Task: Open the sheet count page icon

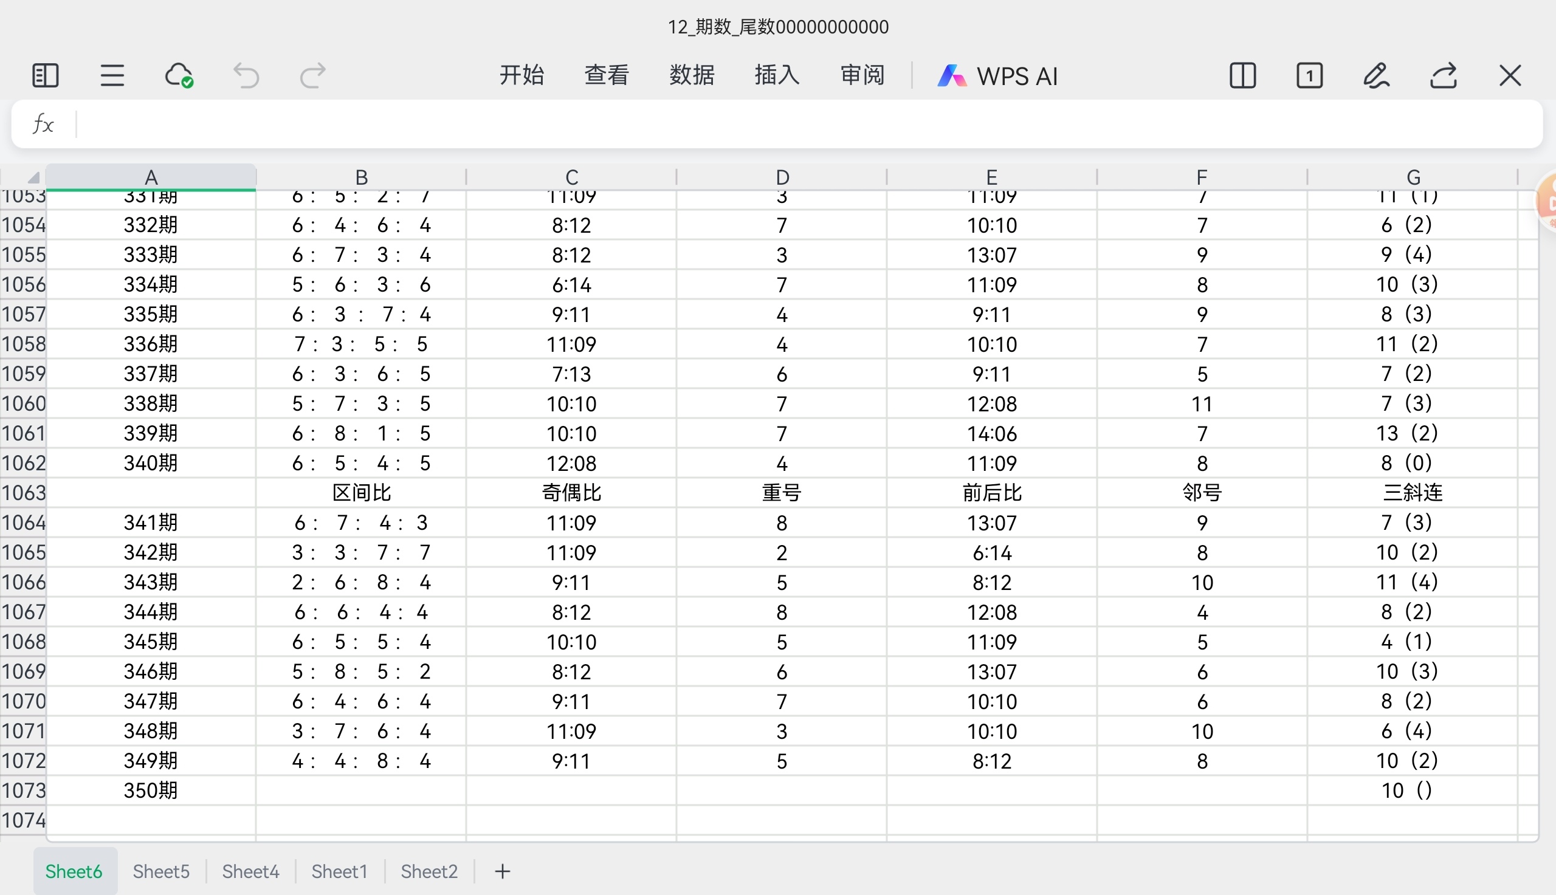Action: point(1309,75)
